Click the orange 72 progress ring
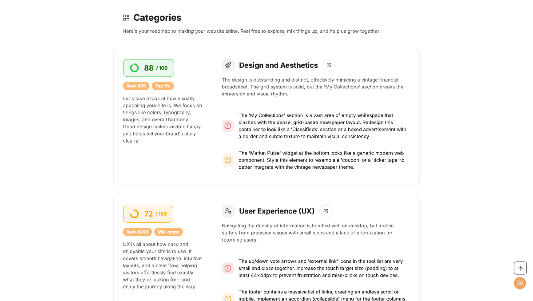The image size is (533, 301). [134, 214]
